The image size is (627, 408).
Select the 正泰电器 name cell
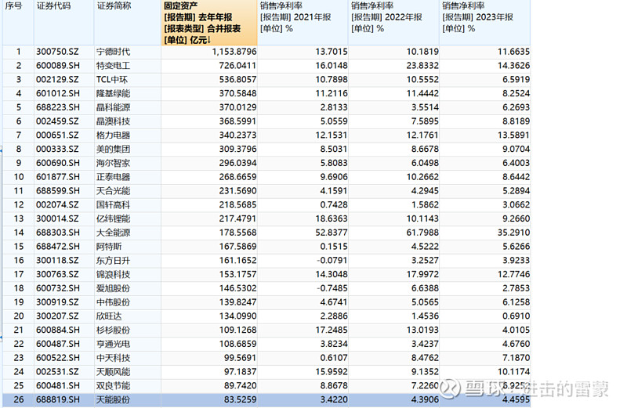(113, 177)
